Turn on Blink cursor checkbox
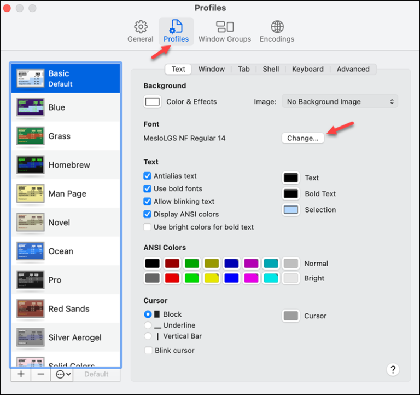The height and width of the screenshot is (395, 420). tap(148, 350)
